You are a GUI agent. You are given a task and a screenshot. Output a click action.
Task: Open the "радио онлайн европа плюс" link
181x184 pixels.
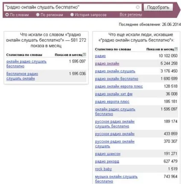[119, 86]
